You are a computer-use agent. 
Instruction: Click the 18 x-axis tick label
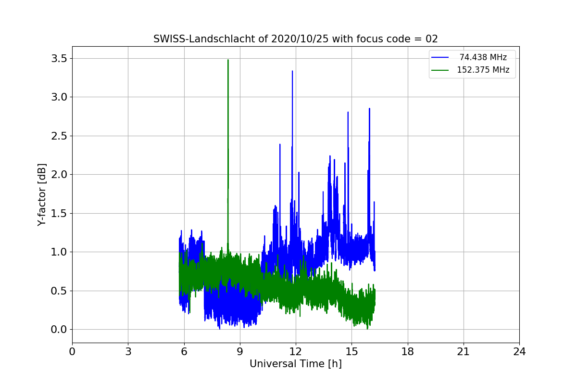(x=407, y=352)
